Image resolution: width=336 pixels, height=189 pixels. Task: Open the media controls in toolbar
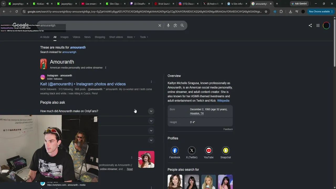click(297, 12)
